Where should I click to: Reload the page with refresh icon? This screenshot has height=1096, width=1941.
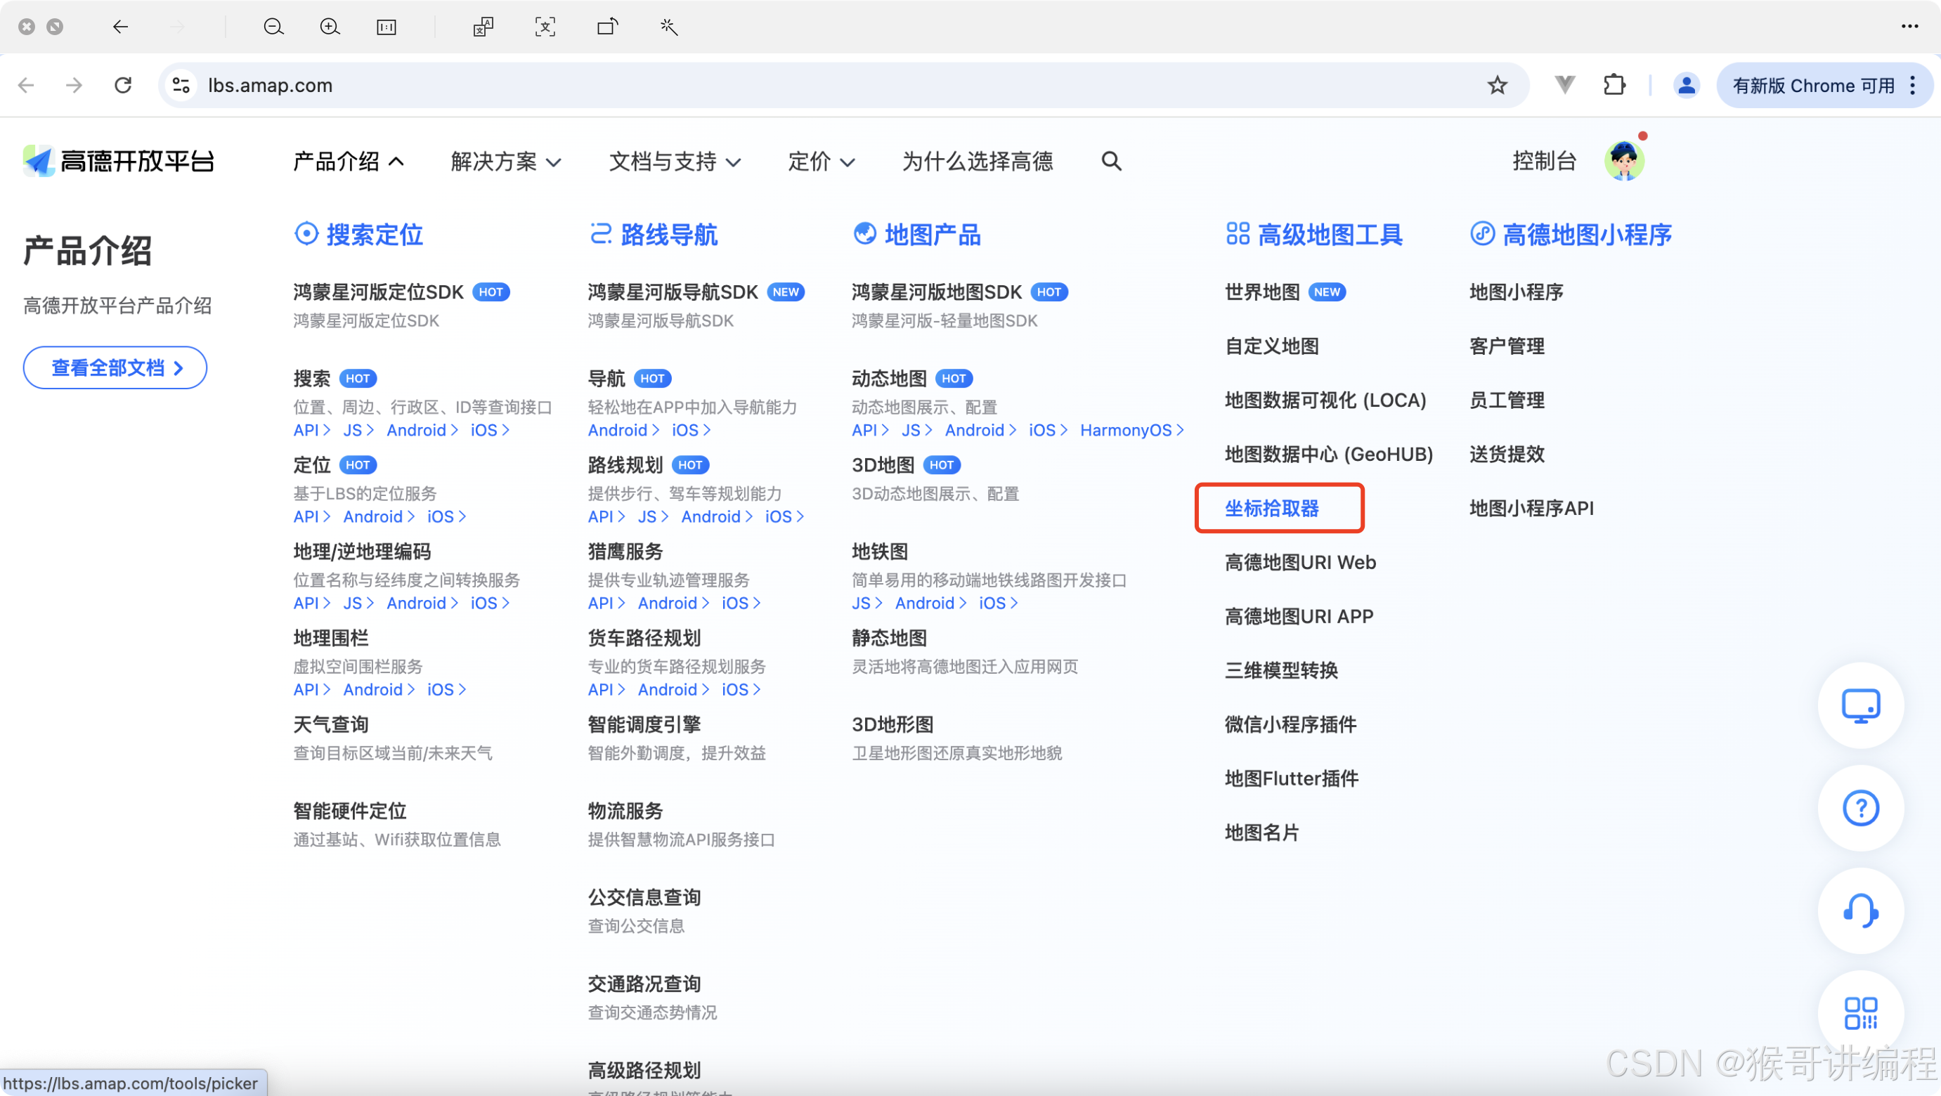pos(123,85)
